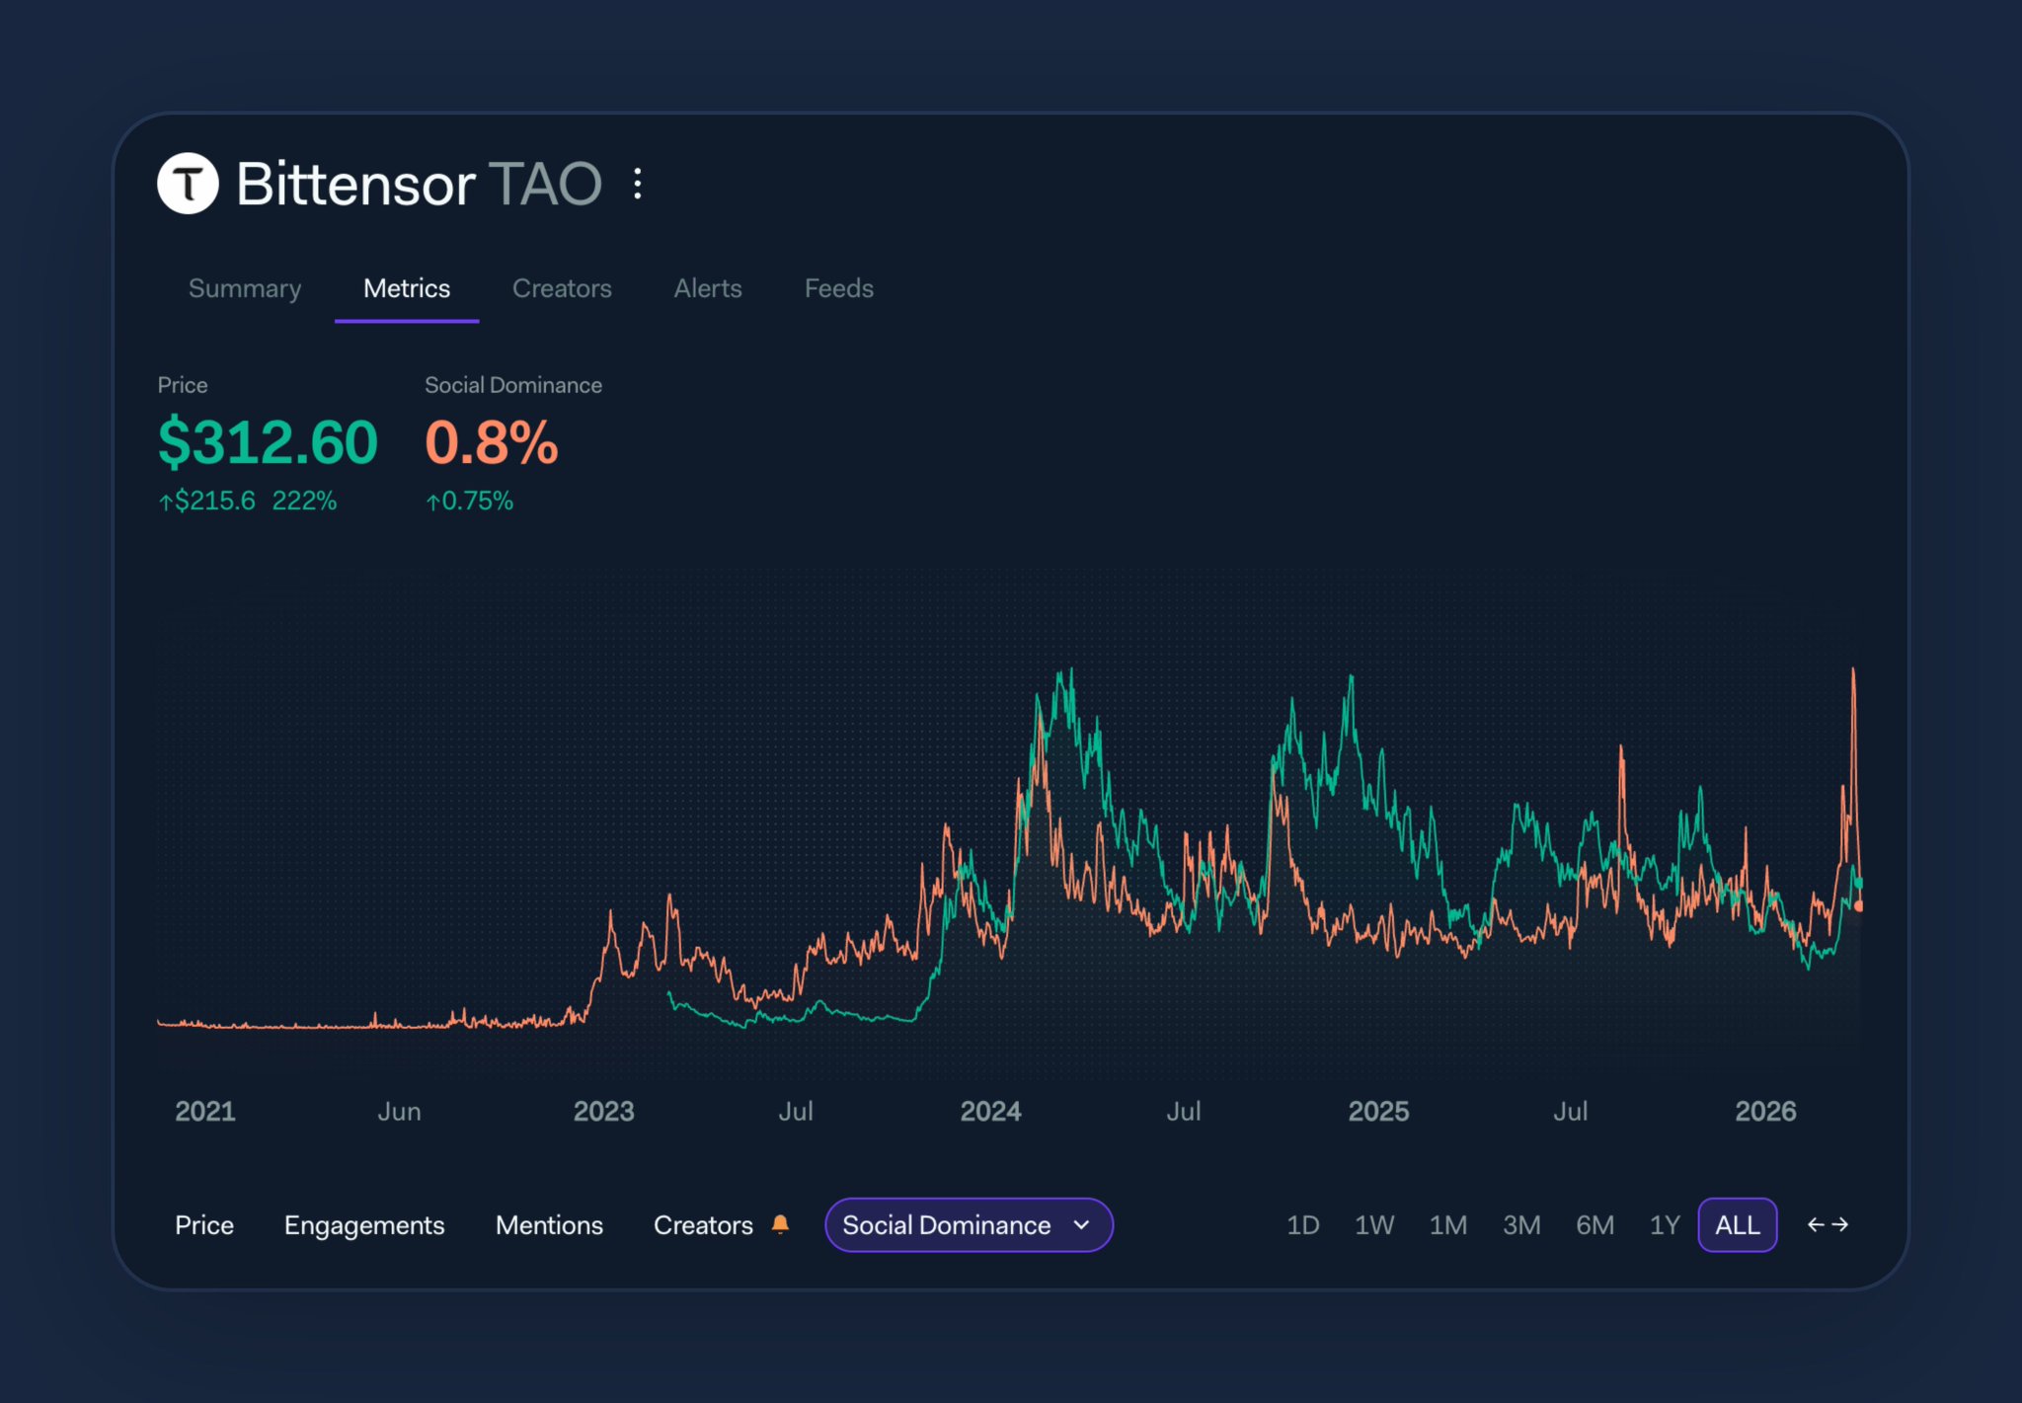2022x1403 pixels.
Task: Select the ALL time range
Action: (x=1737, y=1224)
